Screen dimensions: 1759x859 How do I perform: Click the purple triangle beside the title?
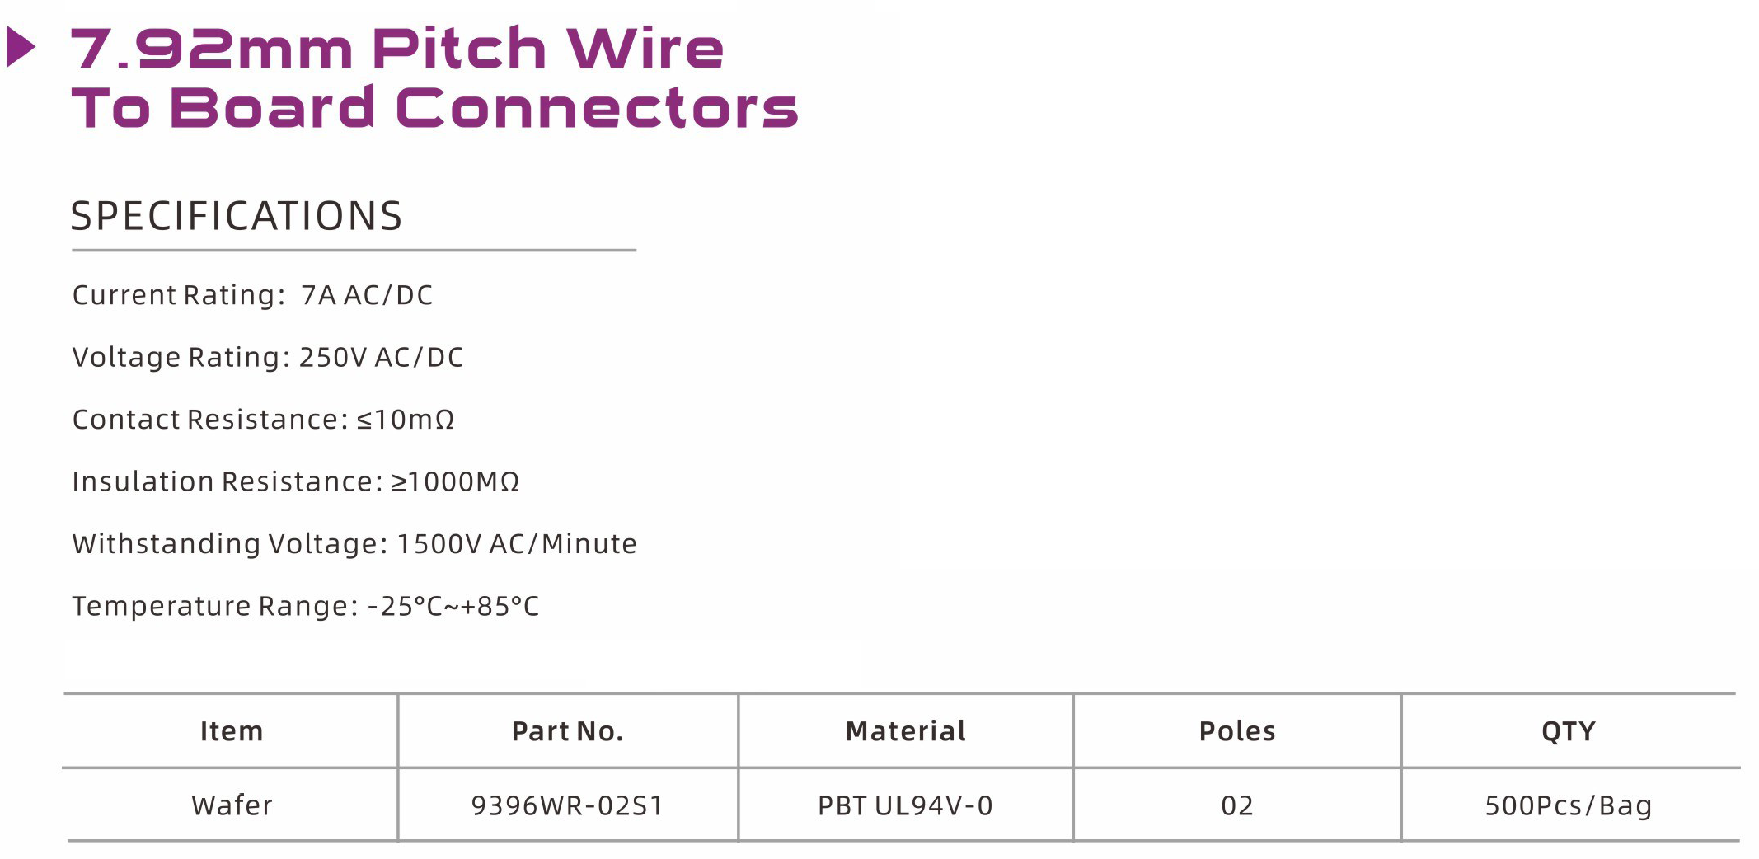pos(21,47)
